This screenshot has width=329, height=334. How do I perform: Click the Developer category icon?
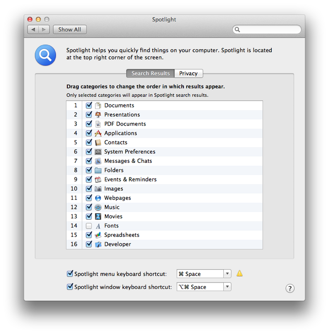(98, 244)
